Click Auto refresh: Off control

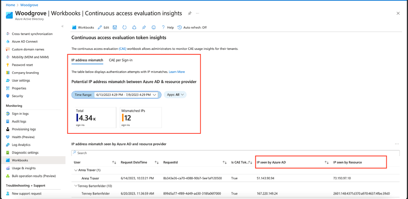(x=192, y=27)
